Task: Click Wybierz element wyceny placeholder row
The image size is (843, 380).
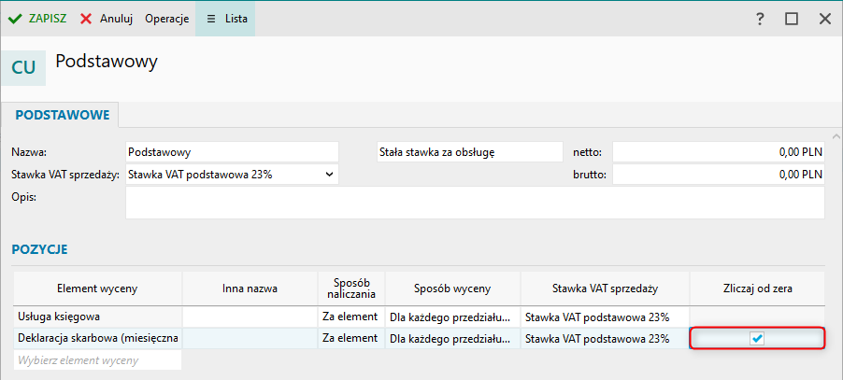Action: click(x=97, y=359)
